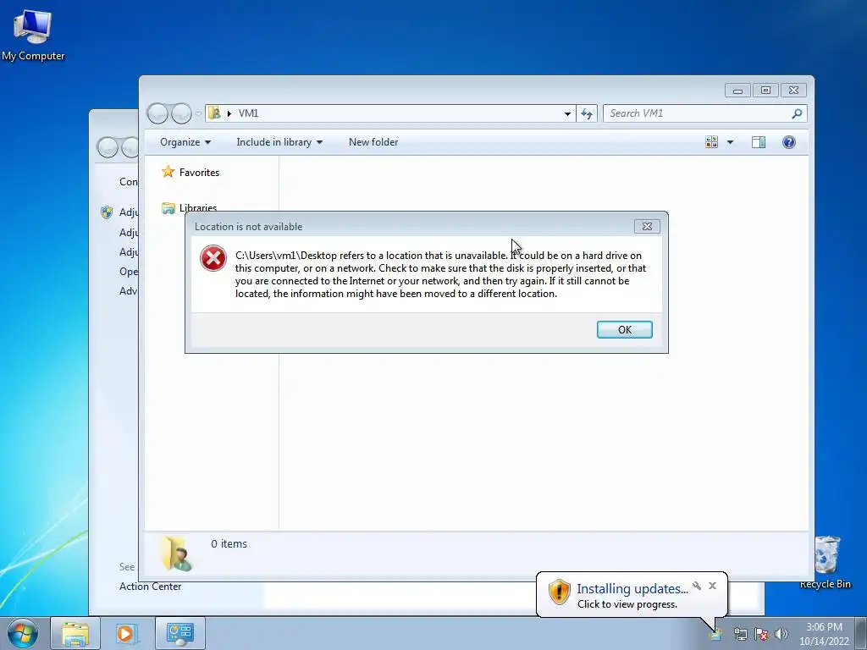Click the user folder icon in details pane

point(177,554)
